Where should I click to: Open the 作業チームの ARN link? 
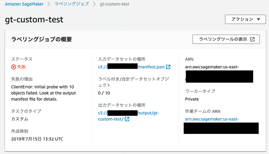(x=212, y=119)
